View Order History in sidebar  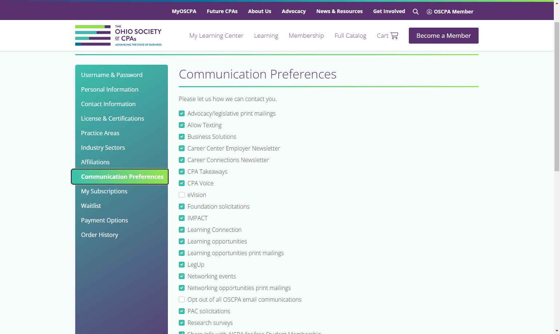coord(100,235)
